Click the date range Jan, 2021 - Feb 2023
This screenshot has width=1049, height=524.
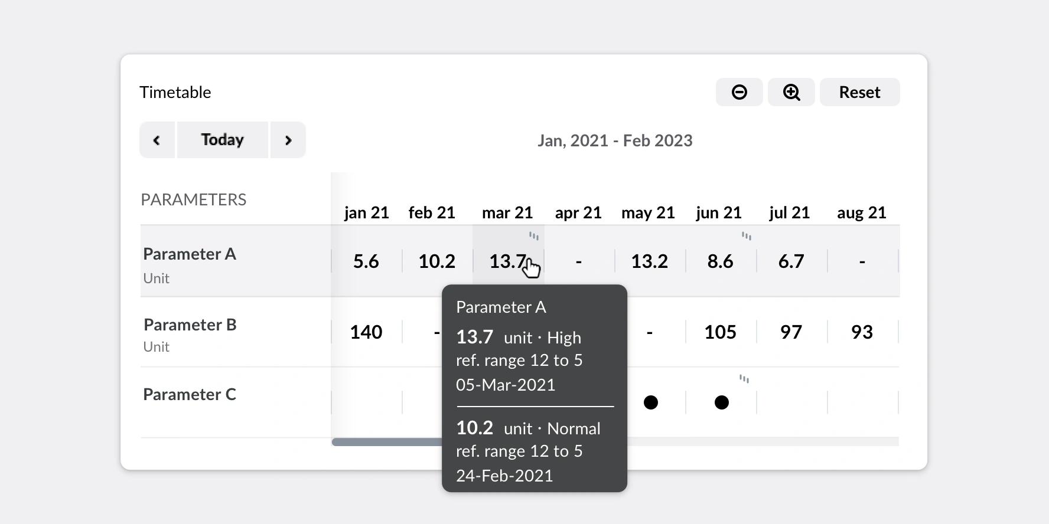click(615, 140)
